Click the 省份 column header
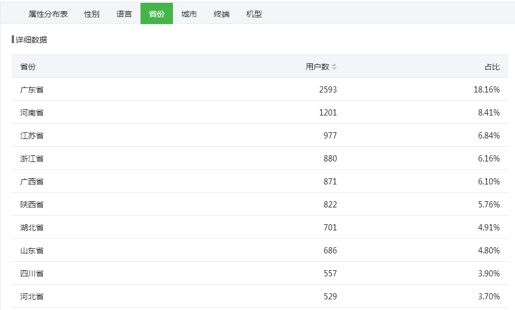This screenshot has width=515, height=310. (x=28, y=67)
